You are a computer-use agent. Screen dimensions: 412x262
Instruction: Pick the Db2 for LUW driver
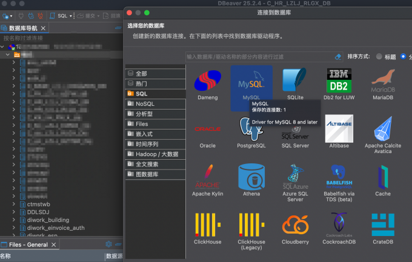(339, 84)
